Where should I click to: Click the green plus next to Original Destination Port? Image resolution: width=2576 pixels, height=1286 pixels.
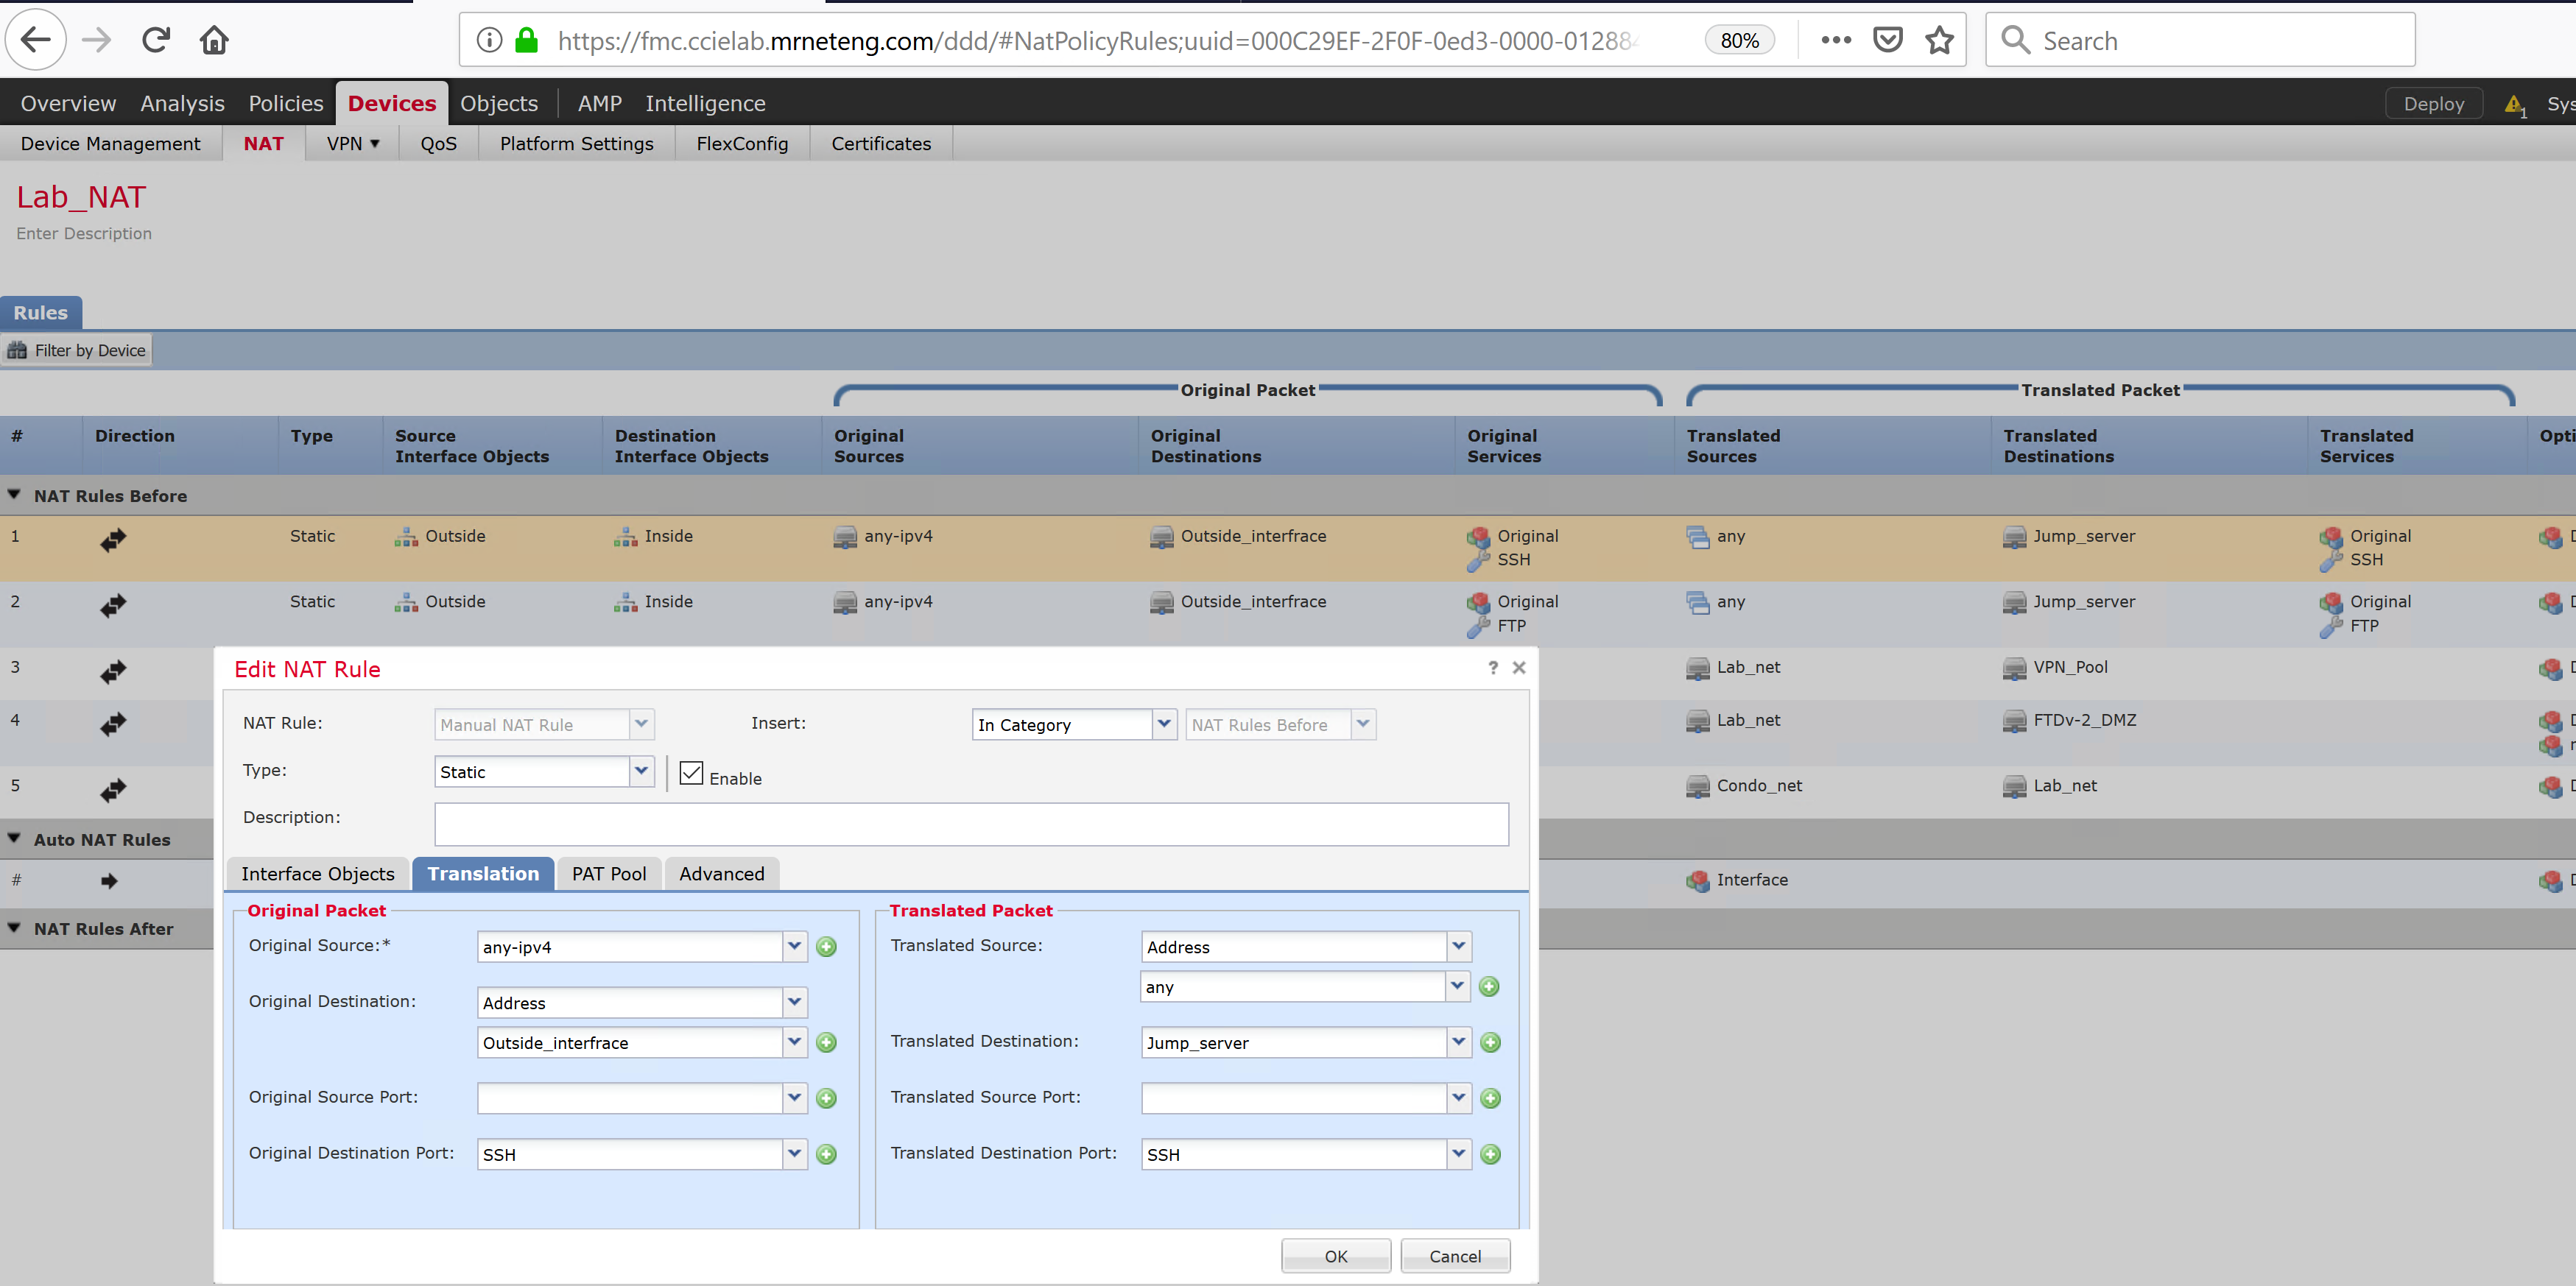coord(826,1154)
